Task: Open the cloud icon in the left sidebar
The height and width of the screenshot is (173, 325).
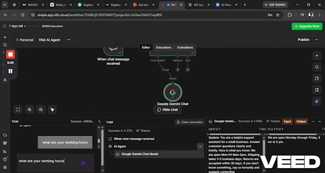Action: [5, 135]
